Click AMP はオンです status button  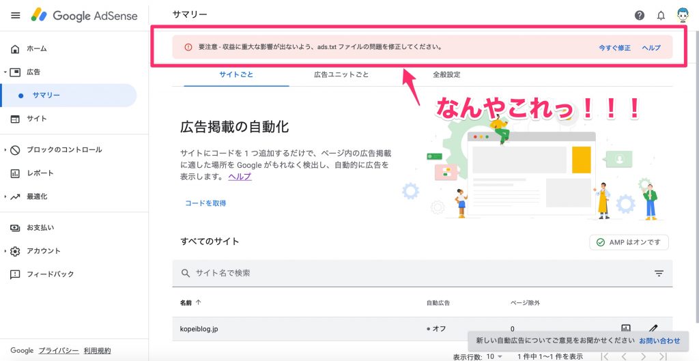(629, 242)
